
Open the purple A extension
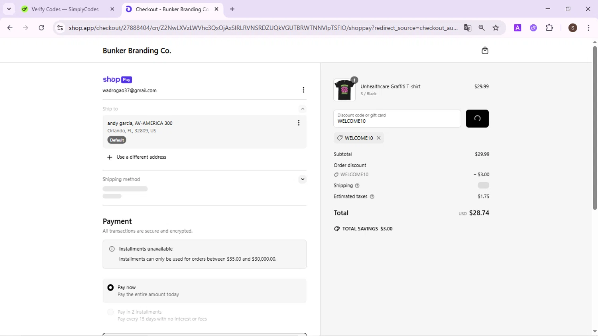click(517, 28)
